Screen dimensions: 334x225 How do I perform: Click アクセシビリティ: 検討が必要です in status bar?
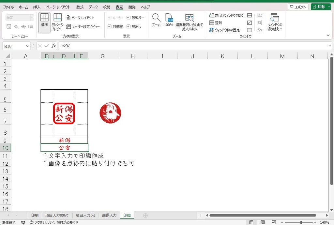coord(54,222)
